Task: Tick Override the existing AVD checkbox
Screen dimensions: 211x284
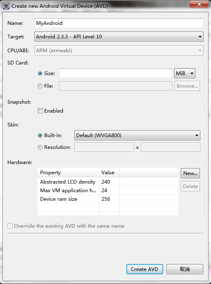Action: [10, 226]
